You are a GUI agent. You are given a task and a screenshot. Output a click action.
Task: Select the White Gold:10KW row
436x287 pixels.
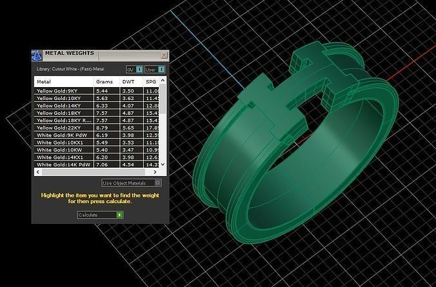[97, 150]
